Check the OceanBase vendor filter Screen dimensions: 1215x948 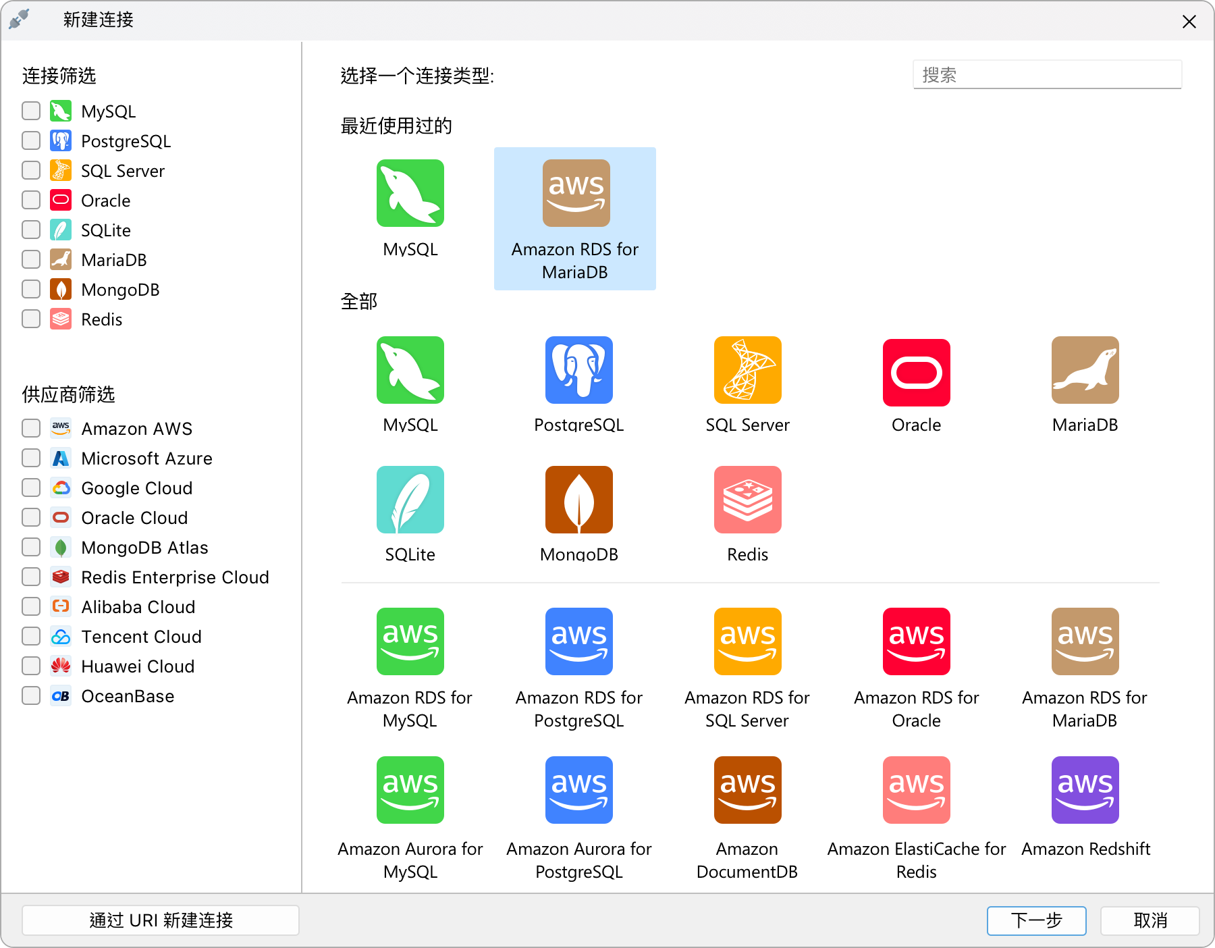(30, 695)
